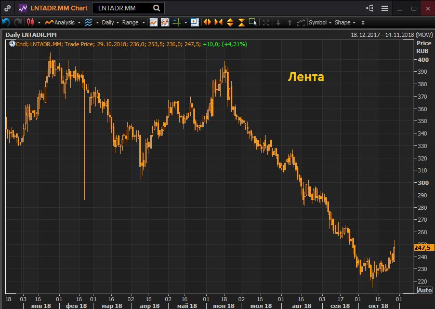The width and height of the screenshot is (435, 309).
Task: Click the янв 18 time axis label
Action: (x=41, y=306)
